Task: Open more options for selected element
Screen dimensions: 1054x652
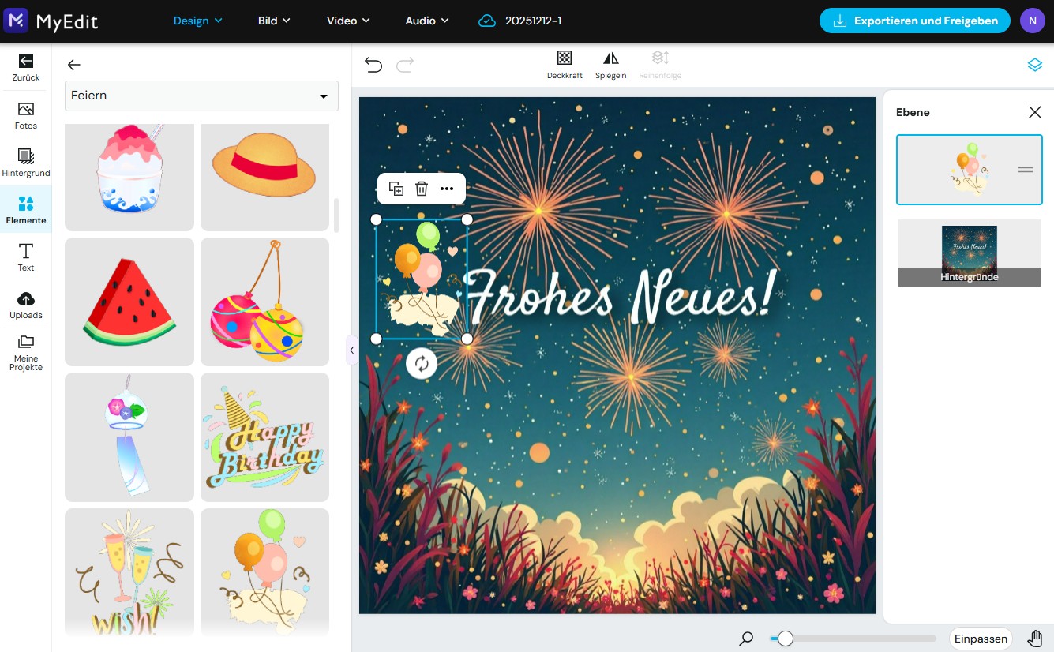Action: pyautogui.click(x=447, y=189)
